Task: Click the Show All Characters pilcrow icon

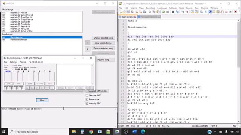Action: 206,12
